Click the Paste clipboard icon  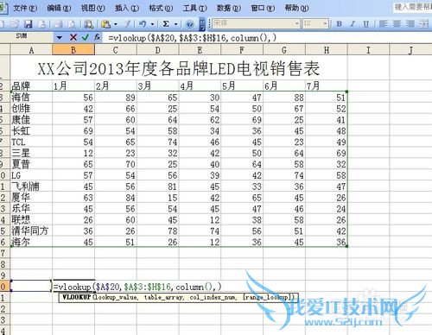click(x=106, y=24)
